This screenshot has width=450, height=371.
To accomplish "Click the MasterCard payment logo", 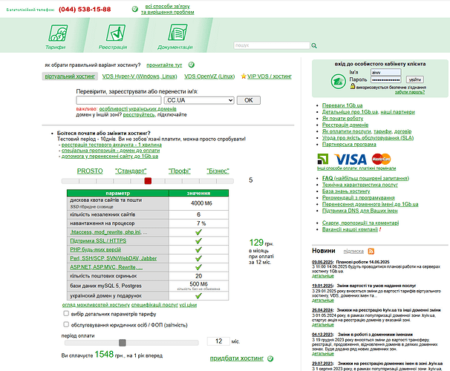I will (x=381, y=159).
